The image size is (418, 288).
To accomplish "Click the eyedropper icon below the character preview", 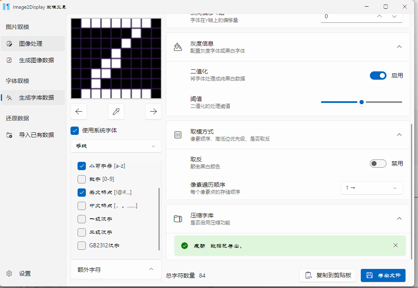I will coord(116,111).
